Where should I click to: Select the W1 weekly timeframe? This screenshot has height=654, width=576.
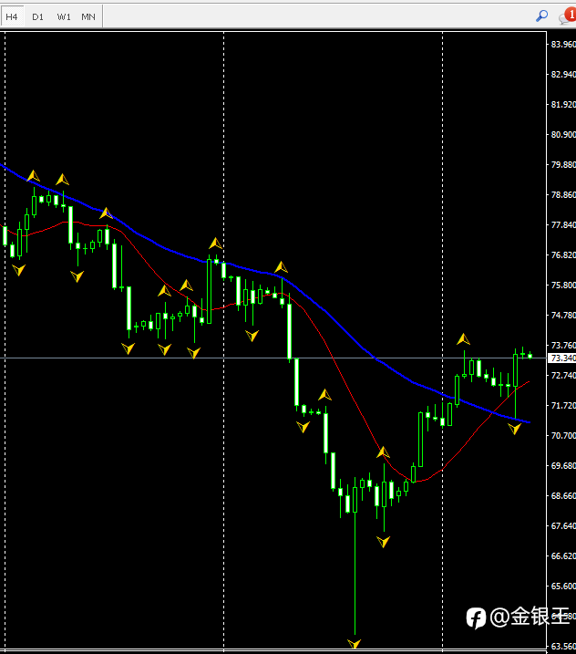(x=64, y=16)
